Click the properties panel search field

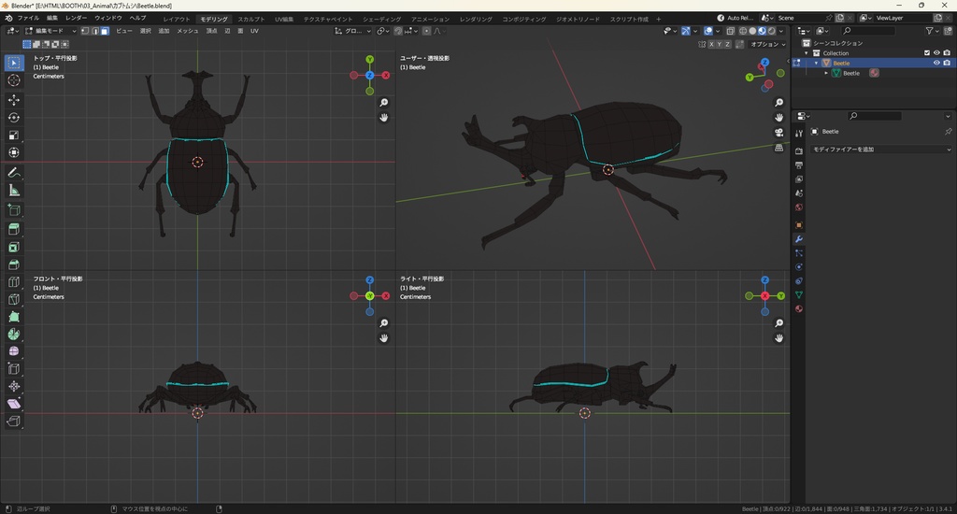[874, 115]
